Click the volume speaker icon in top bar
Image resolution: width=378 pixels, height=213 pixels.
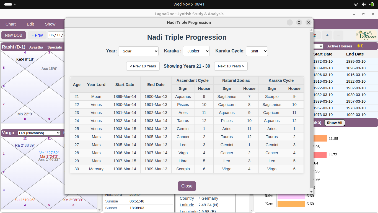click(x=364, y=4)
